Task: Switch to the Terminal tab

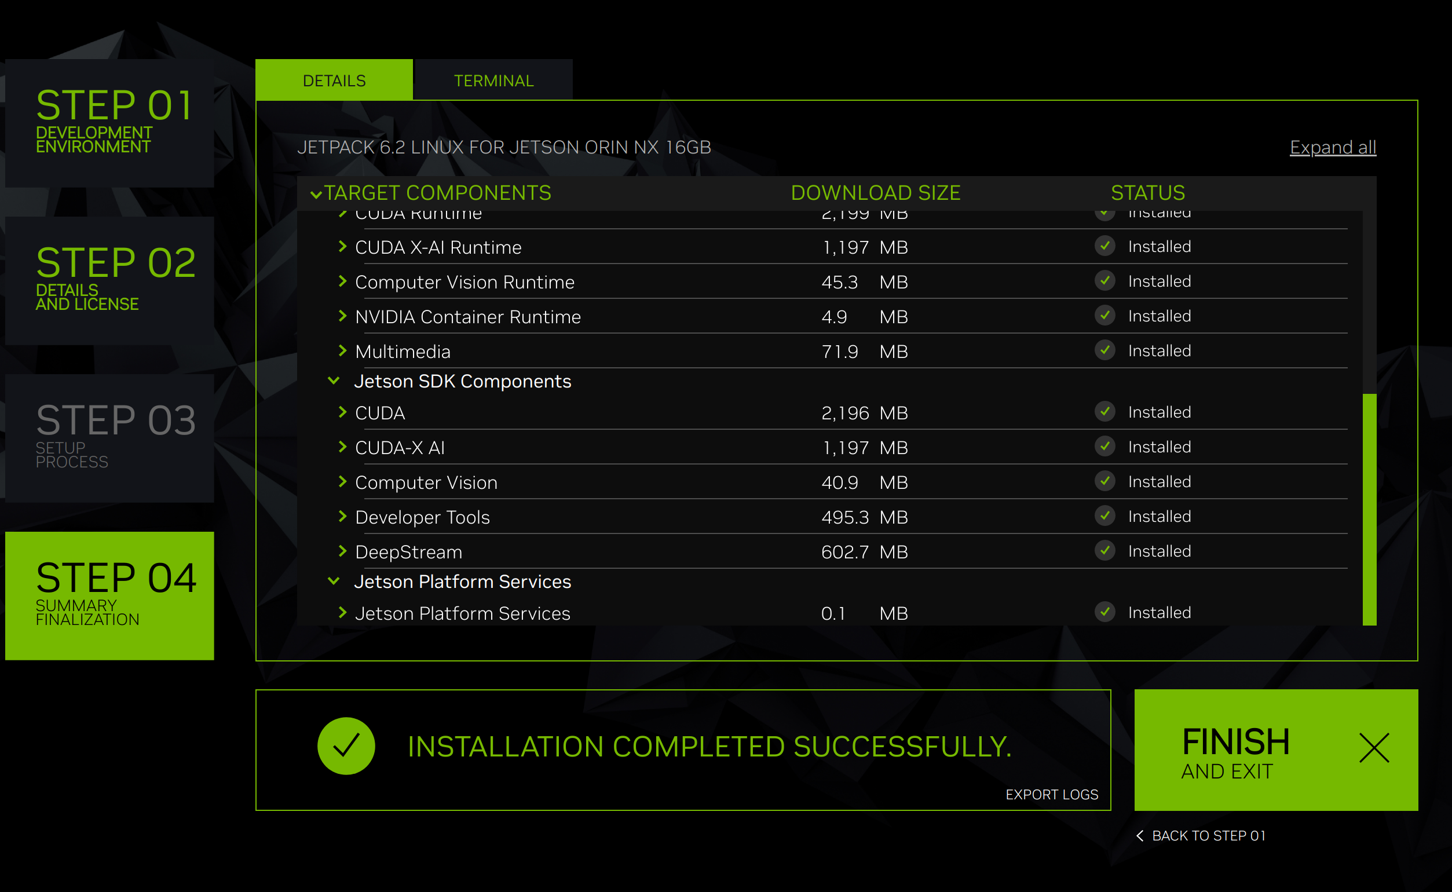Action: coord(493,81)
